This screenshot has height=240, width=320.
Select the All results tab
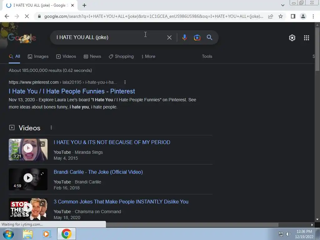14,57
